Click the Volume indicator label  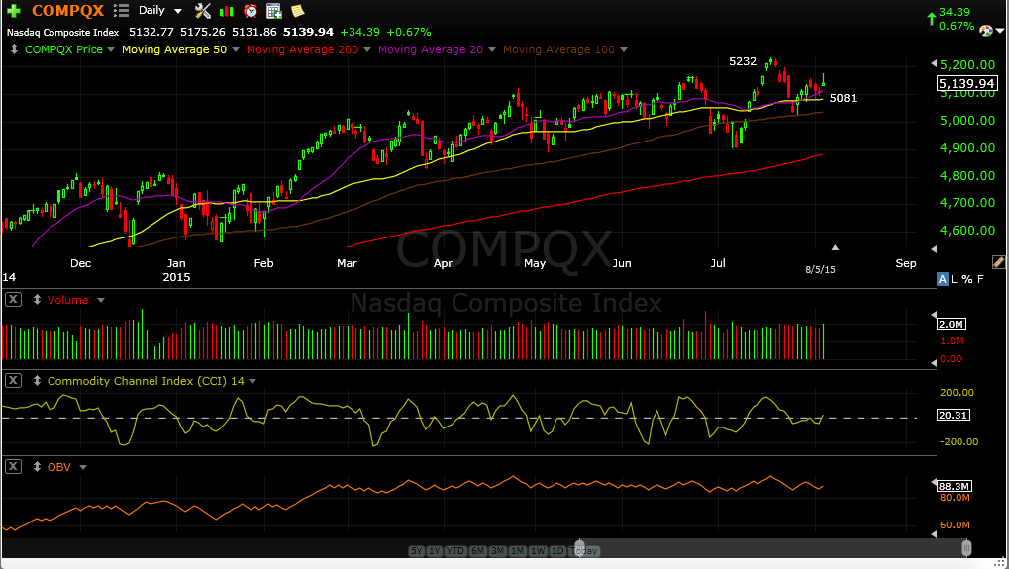pyautogui.click(x=67, y=300)
